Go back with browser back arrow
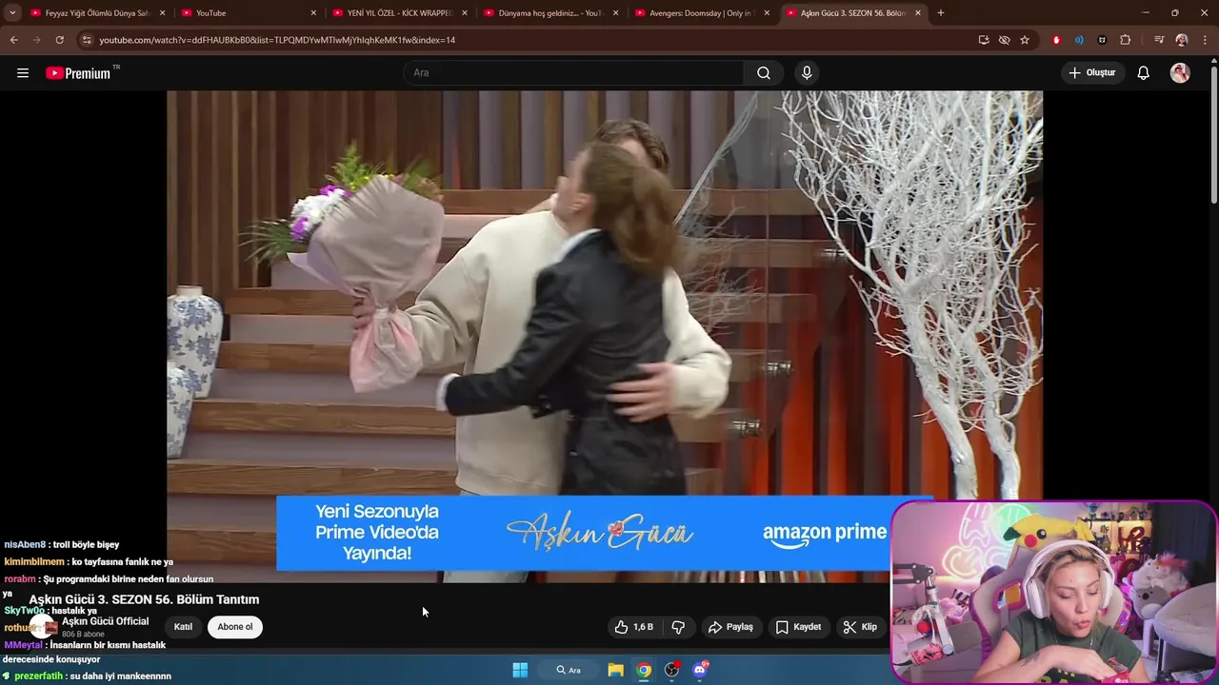Image resolution: width=1219 pixels, height=685 pixels. click(x=13, y=40)
